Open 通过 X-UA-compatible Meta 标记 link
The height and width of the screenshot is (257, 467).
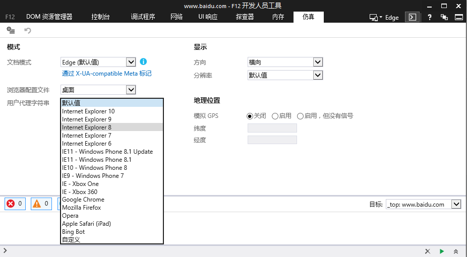pyautogui.click(x=106, y=74)
